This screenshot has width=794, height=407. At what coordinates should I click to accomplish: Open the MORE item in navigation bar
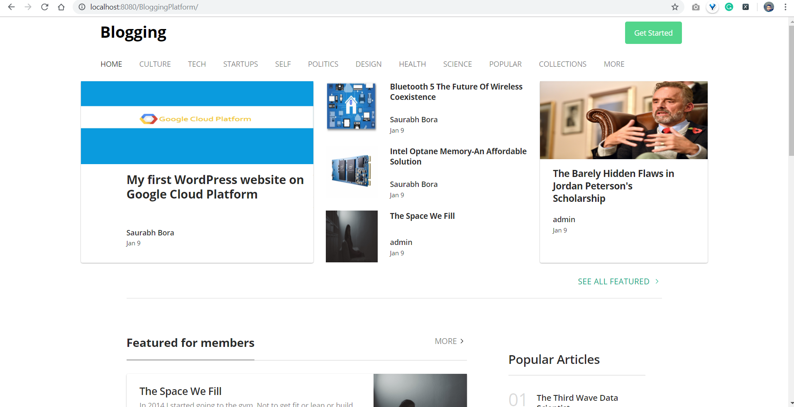(x=614, y=64)
